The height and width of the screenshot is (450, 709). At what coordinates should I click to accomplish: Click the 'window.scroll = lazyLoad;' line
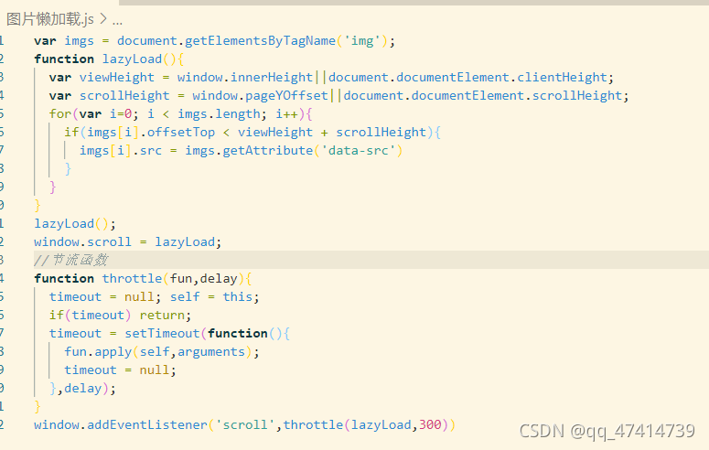[x=127, y=242]
